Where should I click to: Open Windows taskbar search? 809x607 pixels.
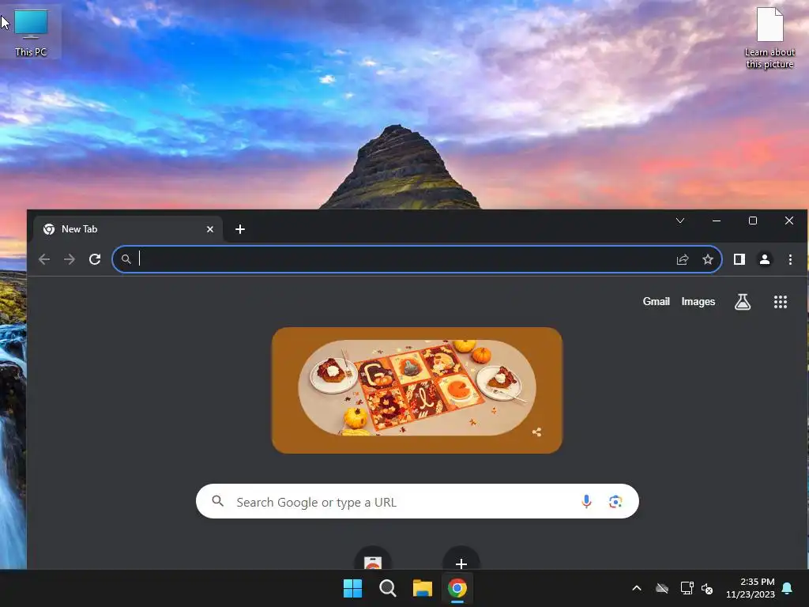387,588
